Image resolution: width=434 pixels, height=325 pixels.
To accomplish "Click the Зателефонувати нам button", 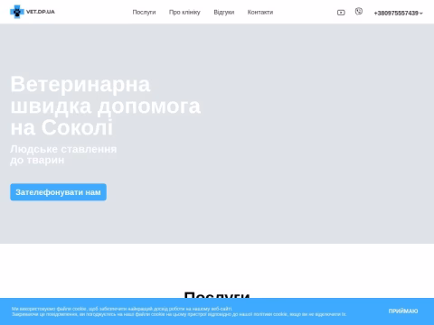I will pyautogui.click(x=58, y=192).
